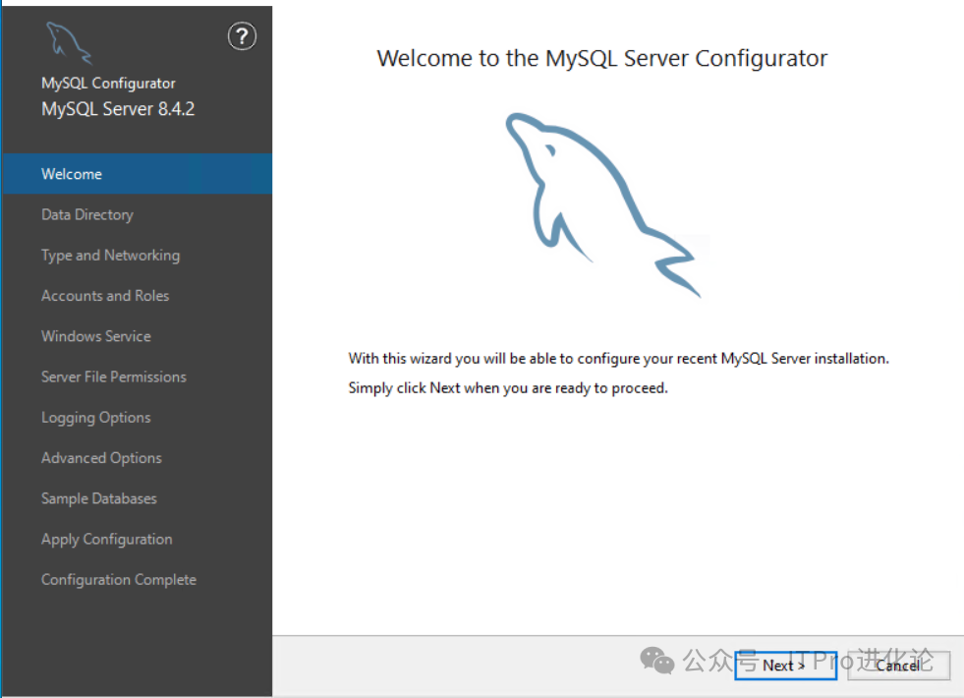Select the Welcome step
This screenshot has height=698, width=964.
138,174
